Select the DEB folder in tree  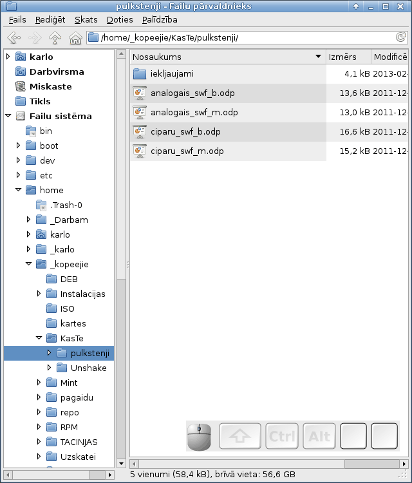69,279
